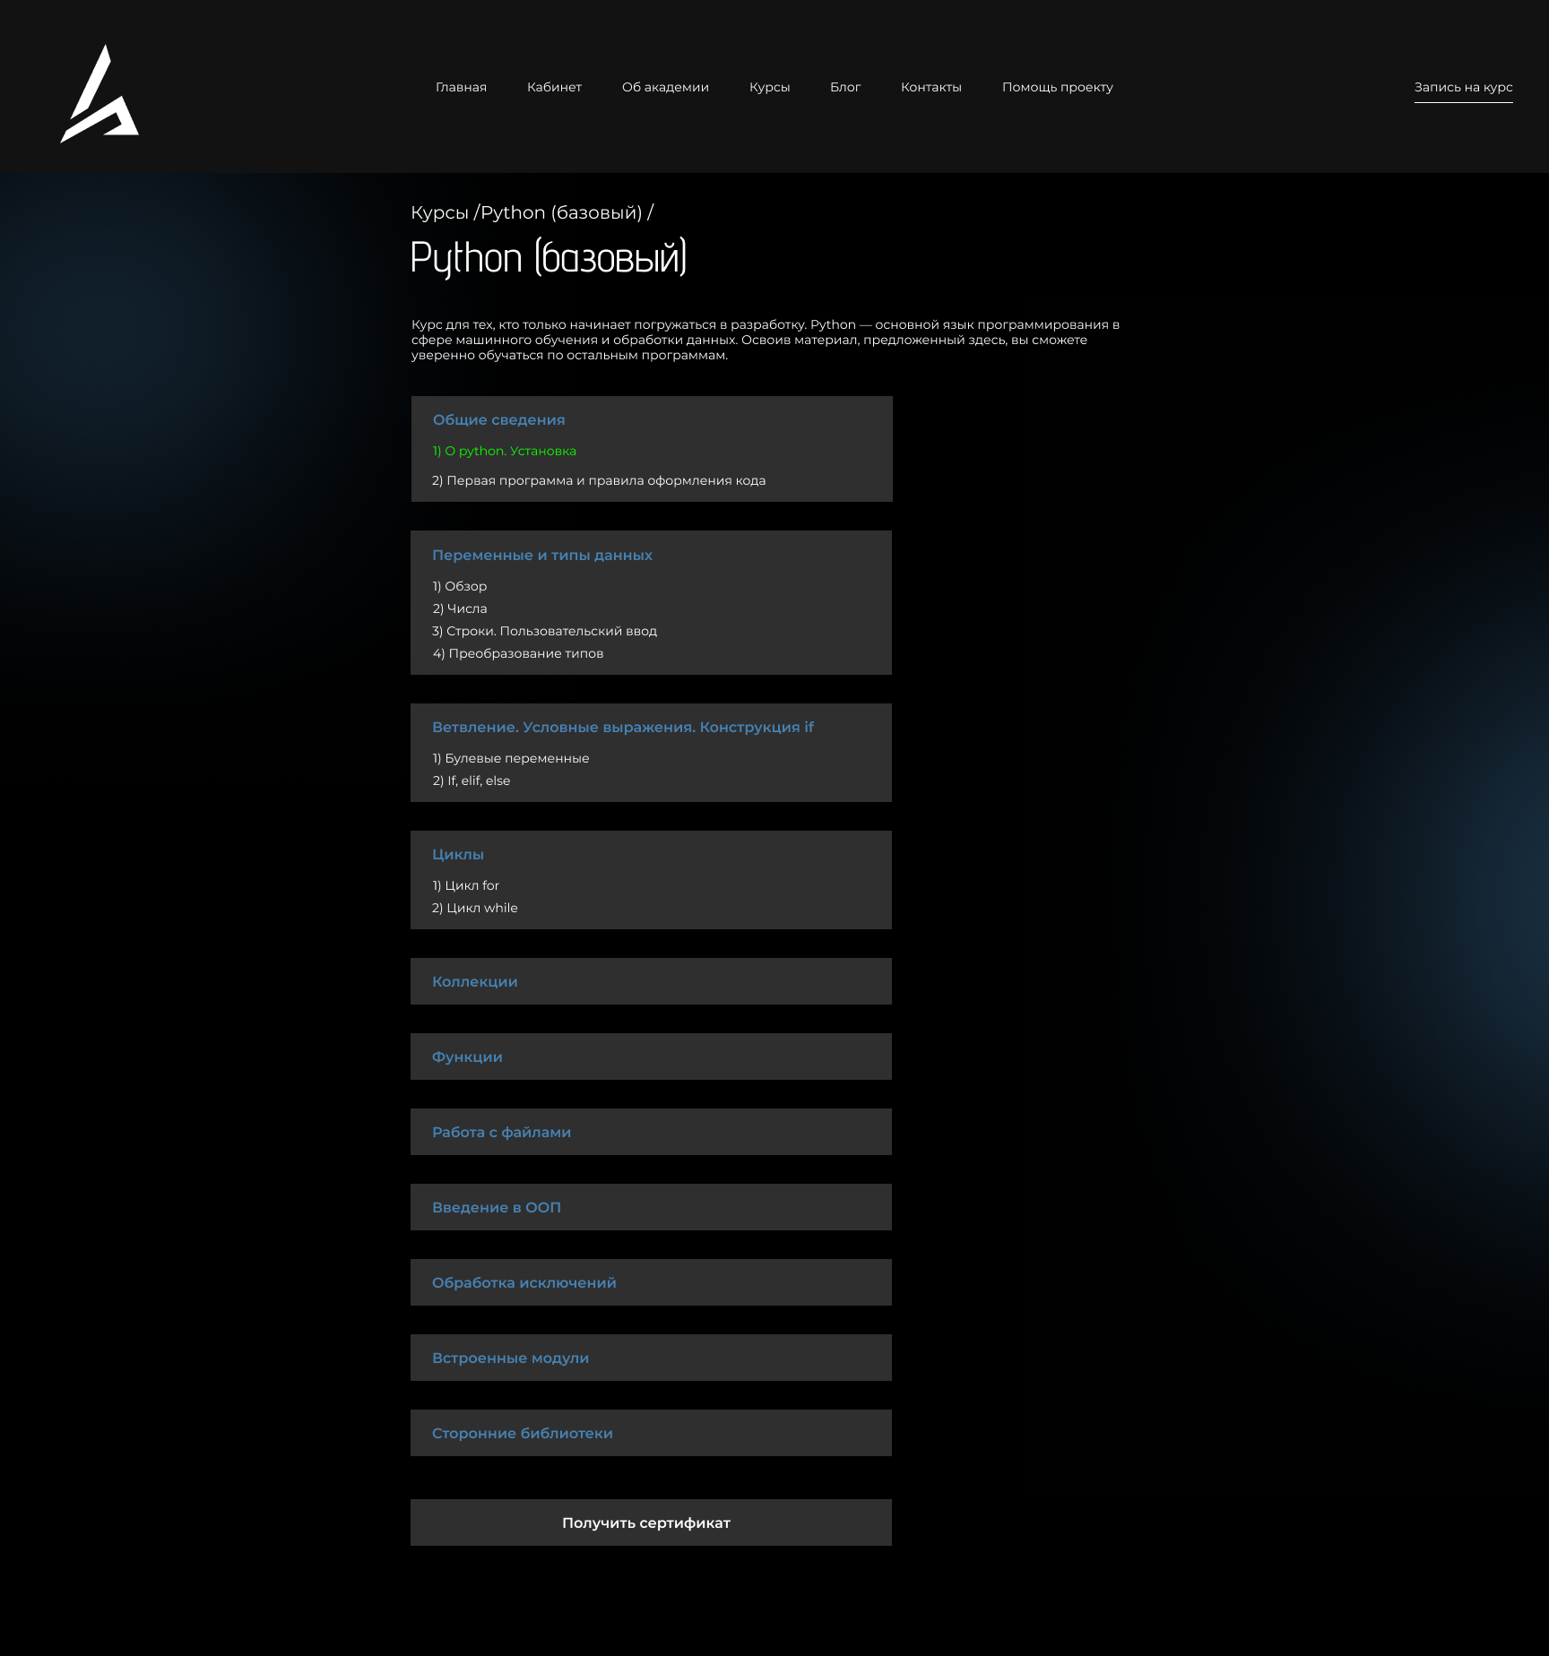1549x1656 pixels.
Task: Expand Сторонние библиотеки section
Action: 651,1433
